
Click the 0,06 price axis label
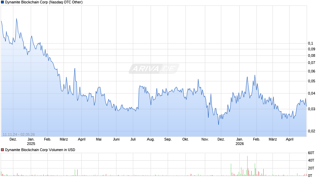point(311,71)
